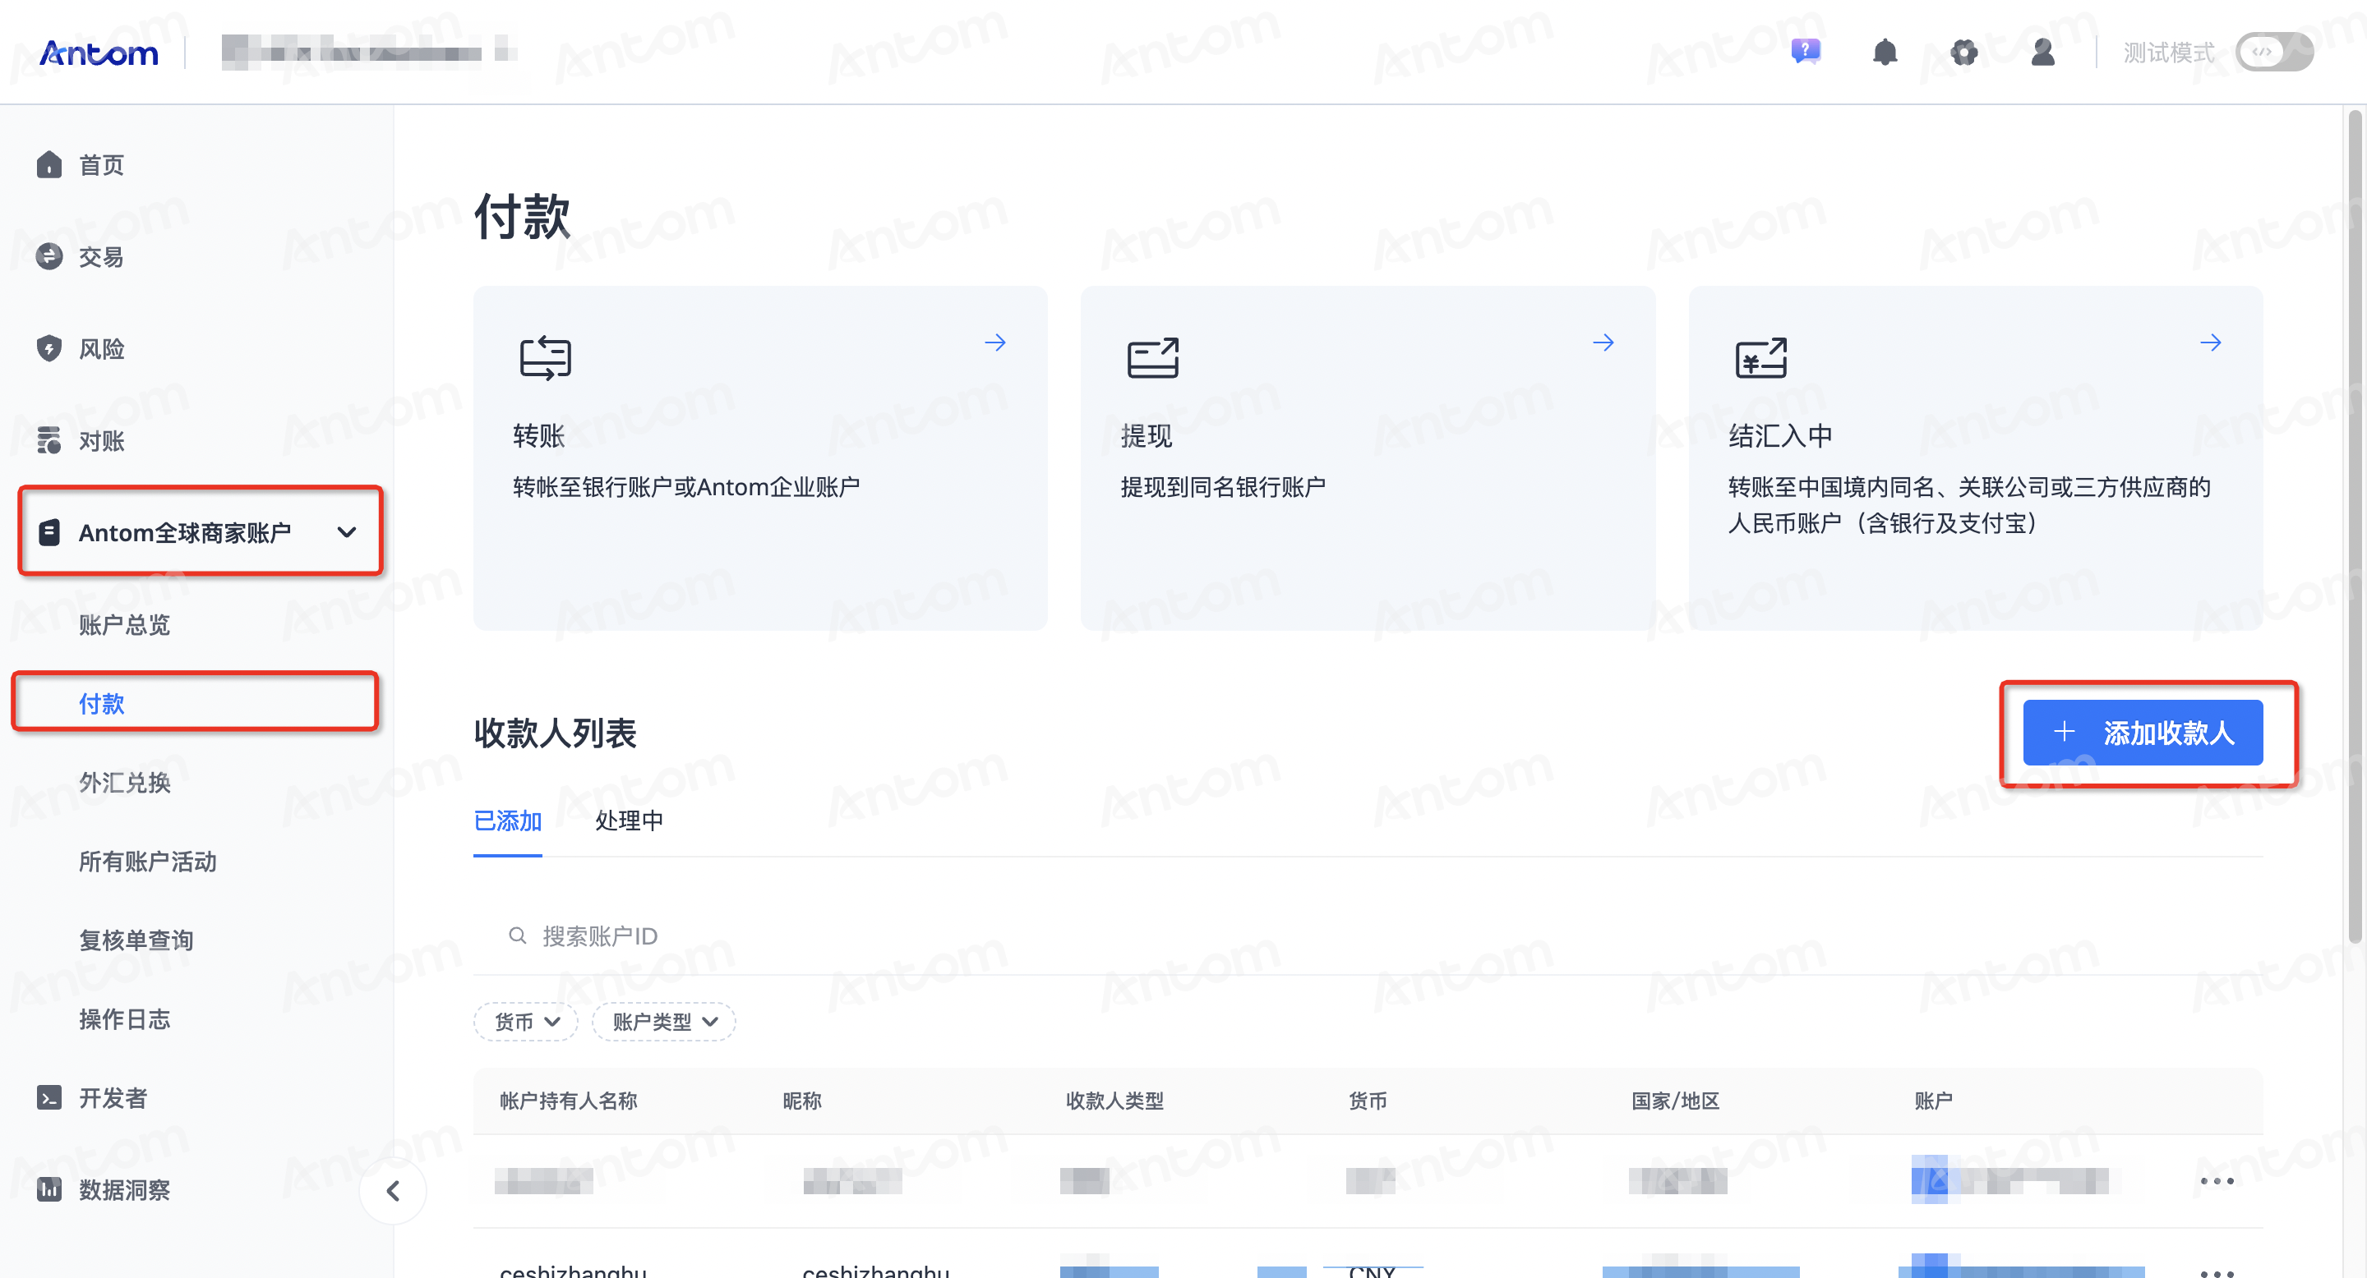Collapse the Antom全球商家账户 menu chevron

[346, 532]
